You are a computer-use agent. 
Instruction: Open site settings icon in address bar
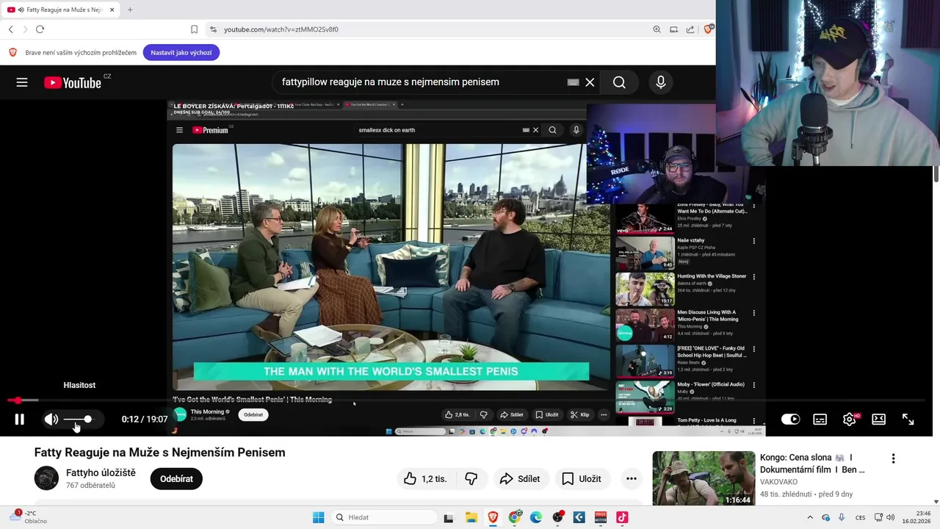point(213,29)
